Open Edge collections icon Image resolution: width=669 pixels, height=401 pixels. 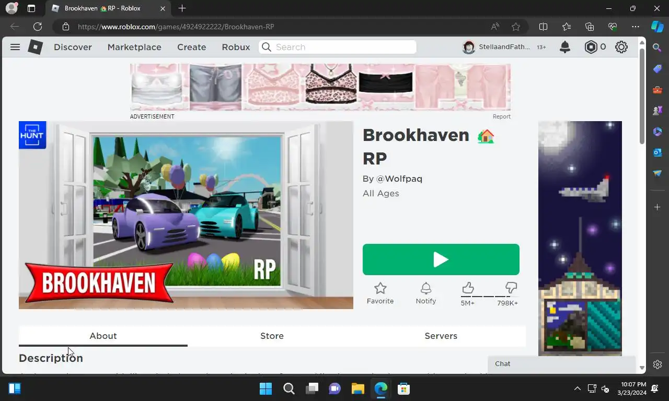[x=590, y=27]
